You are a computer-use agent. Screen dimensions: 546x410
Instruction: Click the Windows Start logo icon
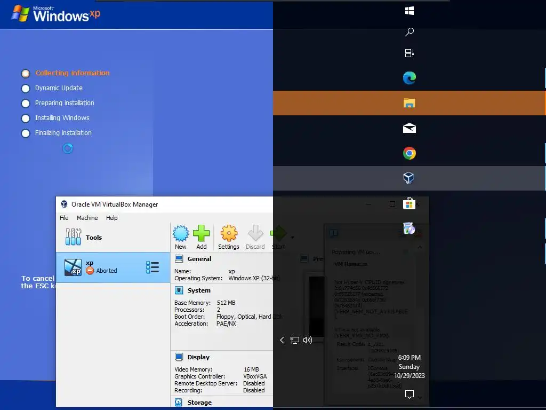pos(409,11)
